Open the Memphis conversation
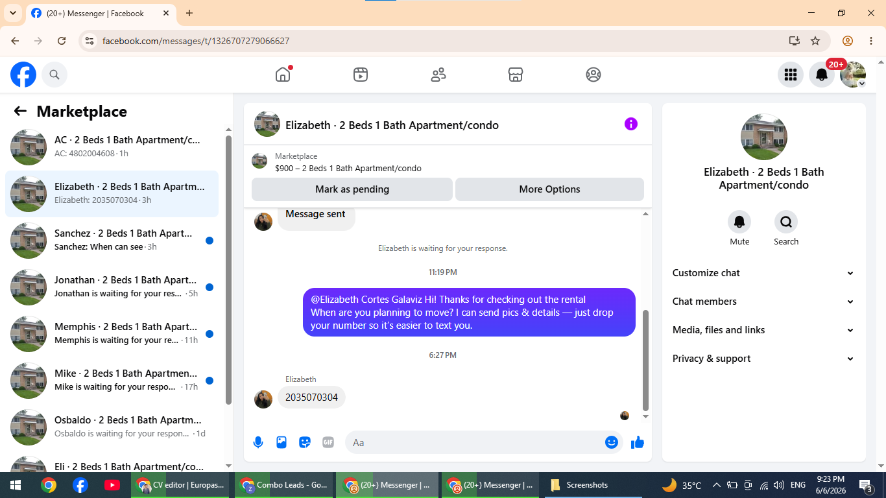886x498 pixels. click(x=112, y=334)
